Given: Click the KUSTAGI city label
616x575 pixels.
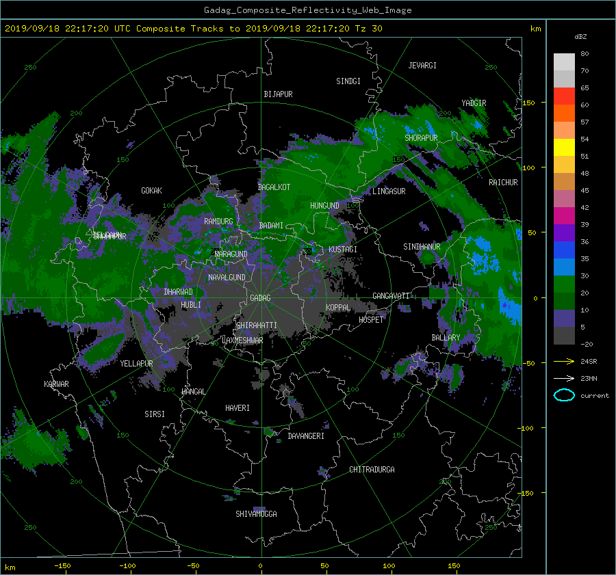Looking at the screenshot, I should click(343, 250).
